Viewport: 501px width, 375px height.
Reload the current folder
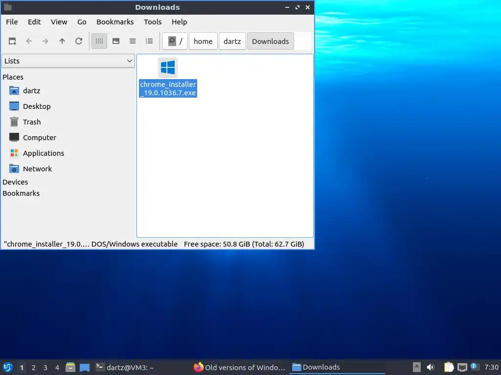coord(79,41)
